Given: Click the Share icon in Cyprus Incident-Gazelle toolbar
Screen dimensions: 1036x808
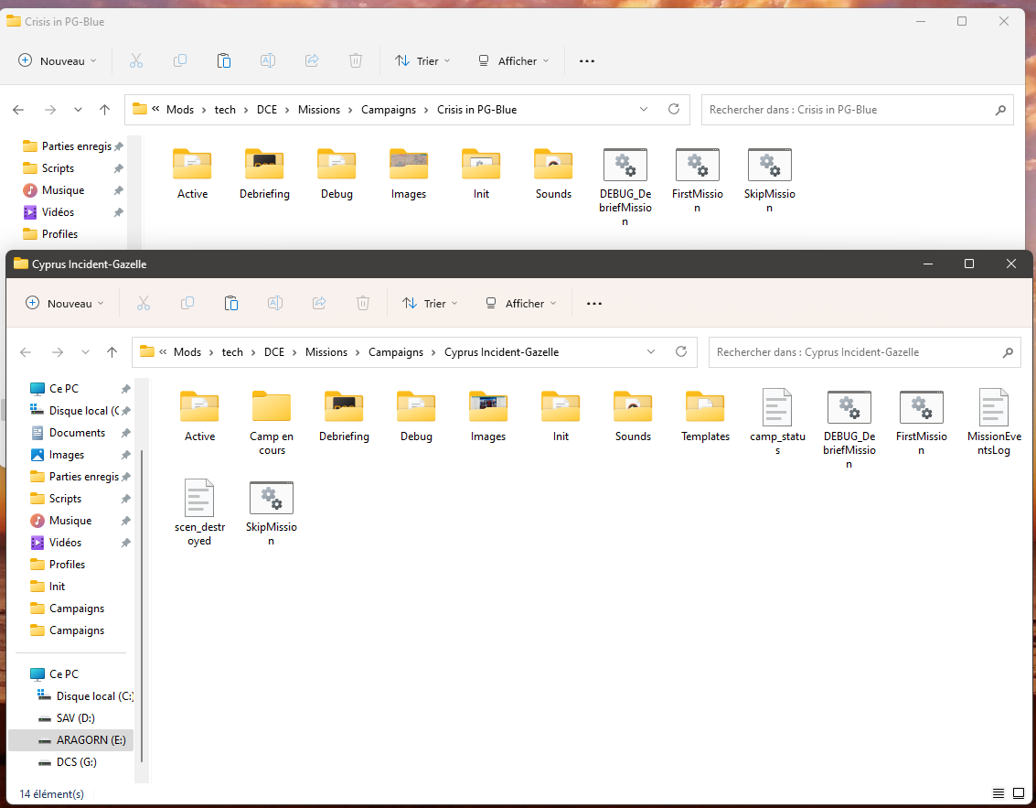Looking at the screenshot, I should tap(319, 304).
